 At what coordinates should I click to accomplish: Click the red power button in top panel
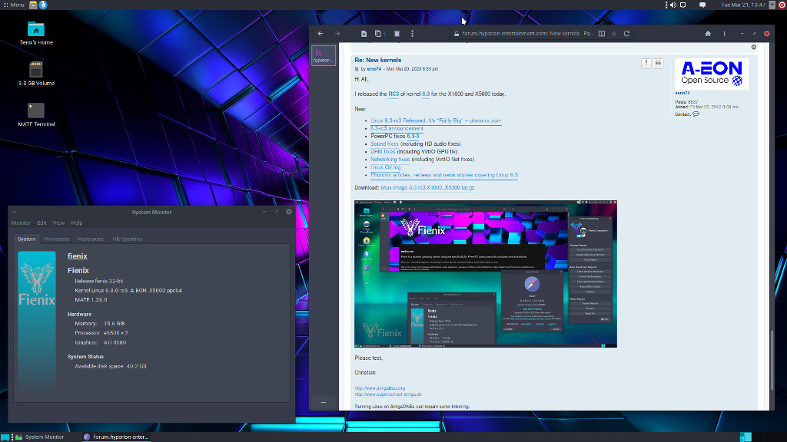click(x=782, y=5)
